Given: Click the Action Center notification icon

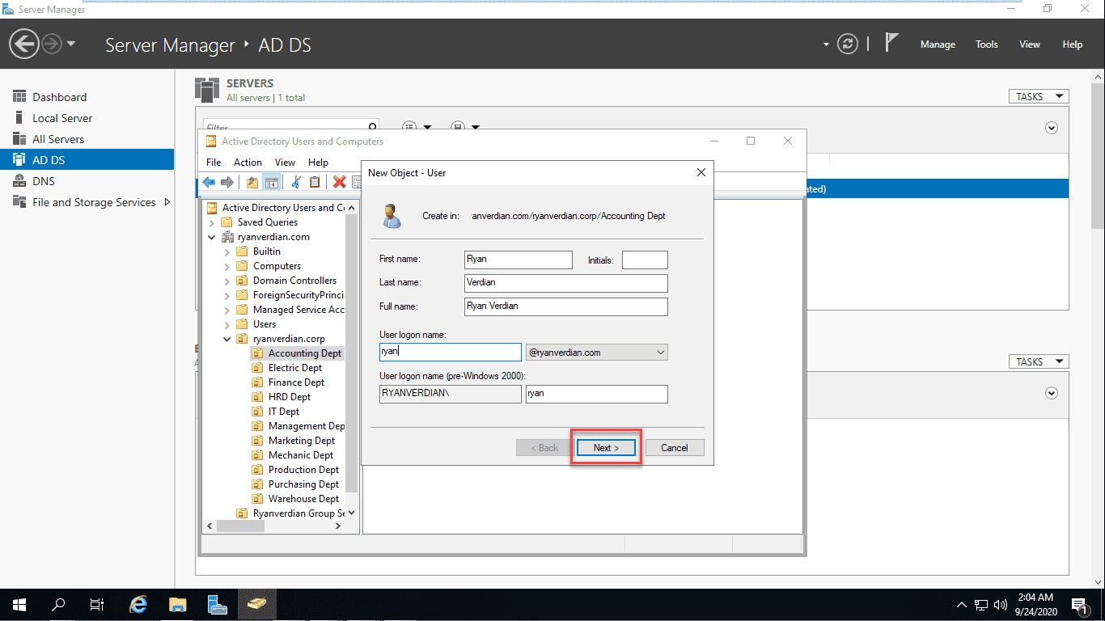Looking at the screenshot, I should click(x=1079, y=605).
